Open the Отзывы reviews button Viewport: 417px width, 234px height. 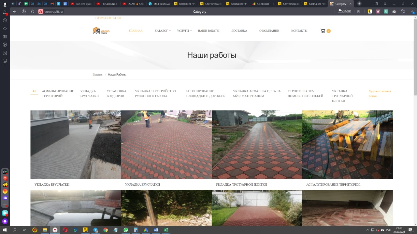point(345,11)
